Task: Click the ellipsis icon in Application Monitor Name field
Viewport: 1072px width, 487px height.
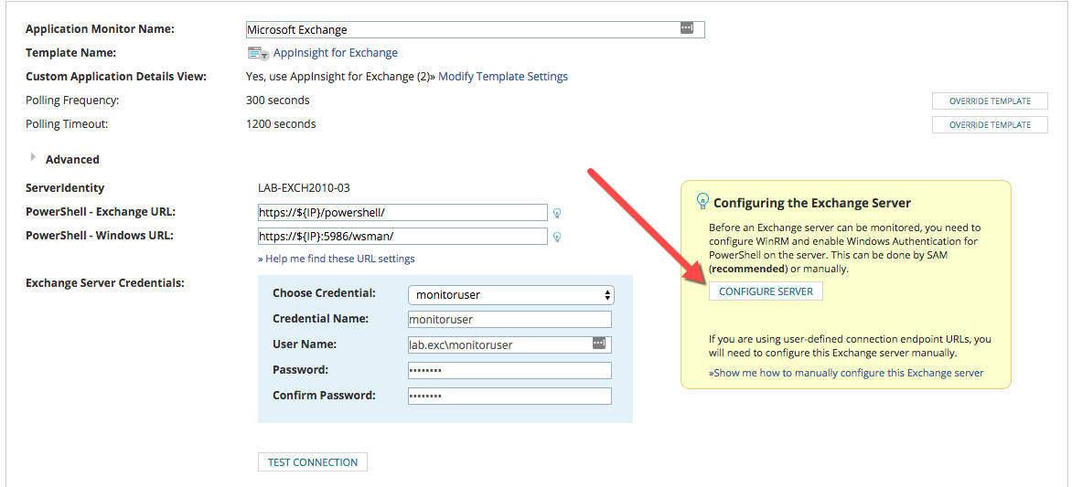Action: [x=687, y=28]
